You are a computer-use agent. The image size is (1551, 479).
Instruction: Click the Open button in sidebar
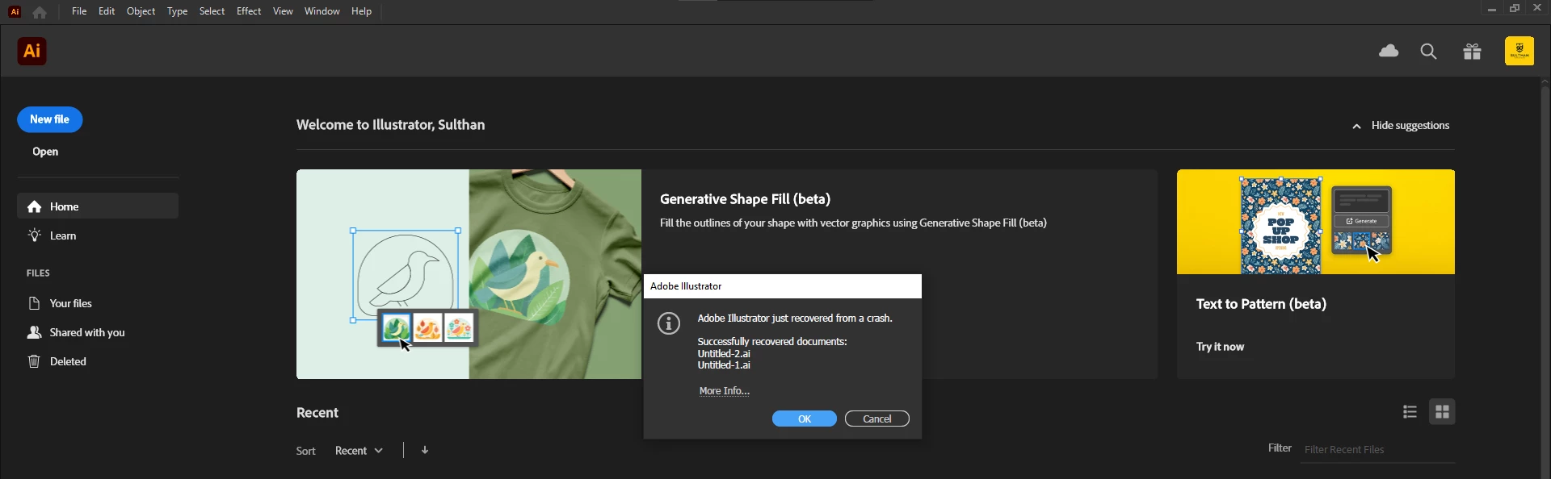tap(45, 152)
